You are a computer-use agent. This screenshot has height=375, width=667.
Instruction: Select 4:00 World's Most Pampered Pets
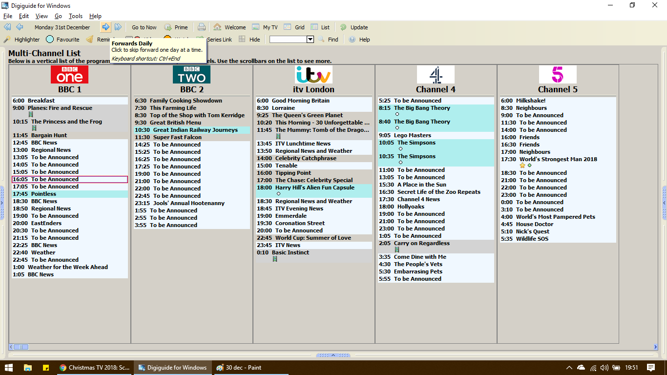pos(558,217)
